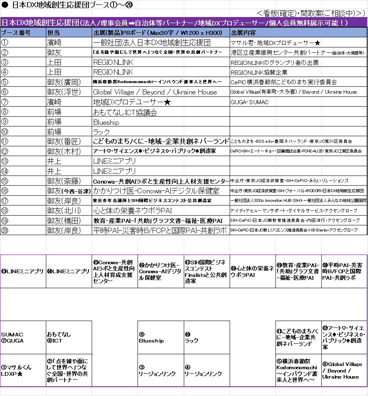Viewport: 368px width, 396px height.
Task: Select booth ⑳ 平時PAI-災害時 cell
Action: click(344, 271)
